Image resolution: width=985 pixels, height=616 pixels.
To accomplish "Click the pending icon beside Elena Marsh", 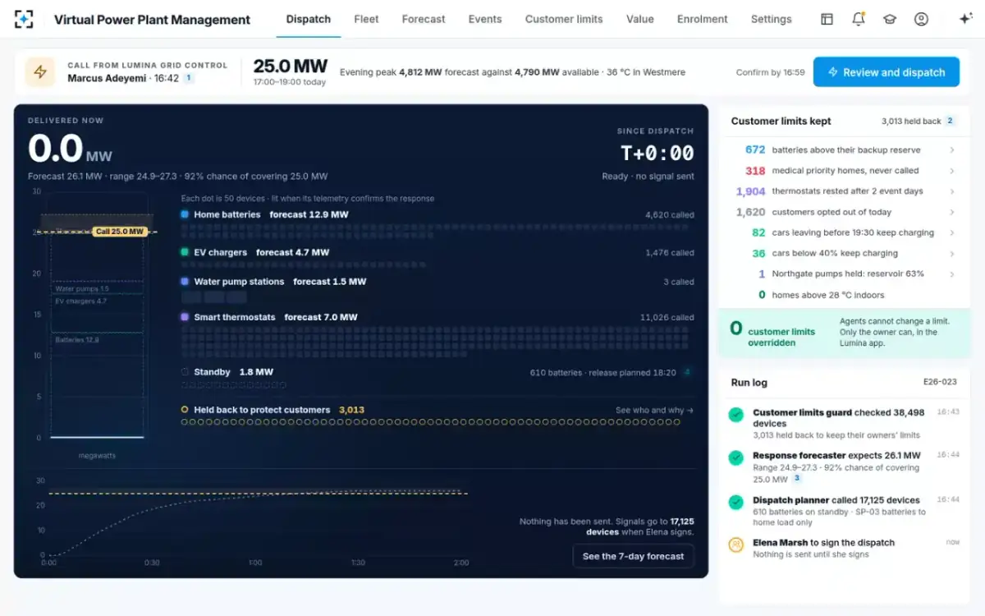I will (735, 544).
